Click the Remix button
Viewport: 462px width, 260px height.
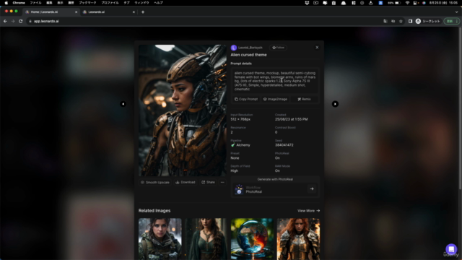pyautogui.click(x=304, y=100)
